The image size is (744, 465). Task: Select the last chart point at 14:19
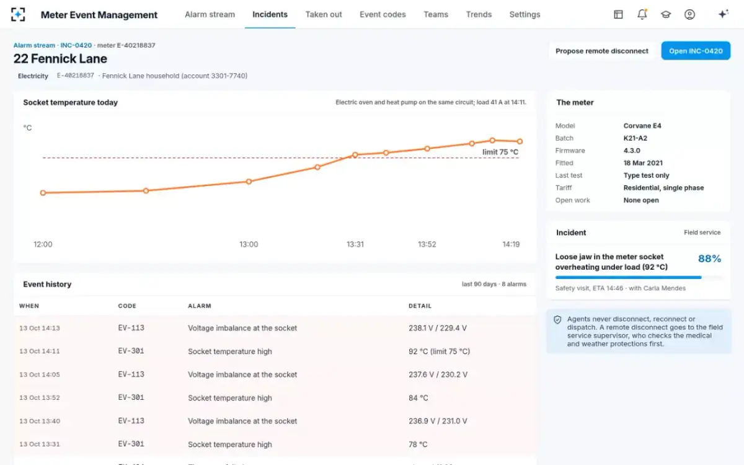click(520, 141)
